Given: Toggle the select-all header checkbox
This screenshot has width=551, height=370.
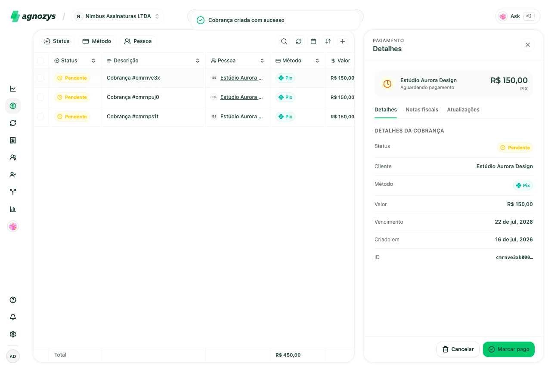Looking at the screenshot, I should coord(40,61).
